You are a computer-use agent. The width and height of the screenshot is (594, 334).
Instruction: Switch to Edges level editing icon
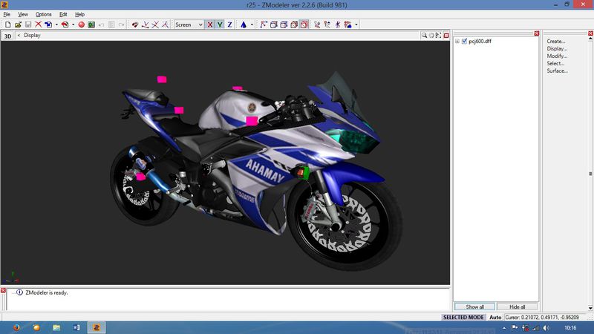(155, 24)
